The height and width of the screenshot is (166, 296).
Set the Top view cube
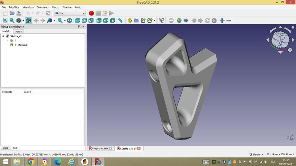pos(84,21)
